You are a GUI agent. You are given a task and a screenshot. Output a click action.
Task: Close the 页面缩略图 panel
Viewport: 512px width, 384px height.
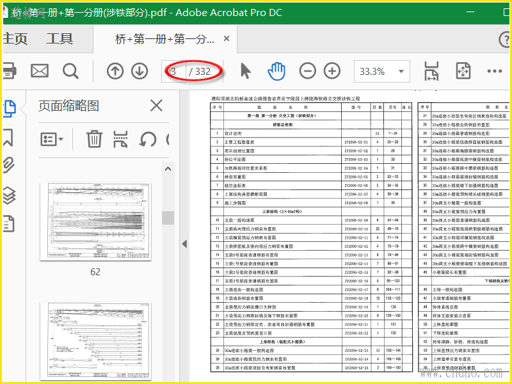156,106
